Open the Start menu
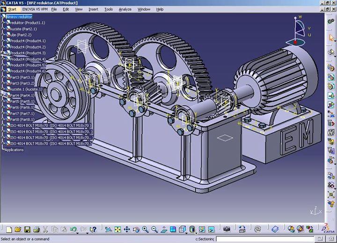337x243 pixels. pyautogui.click(x=12, y=9)
